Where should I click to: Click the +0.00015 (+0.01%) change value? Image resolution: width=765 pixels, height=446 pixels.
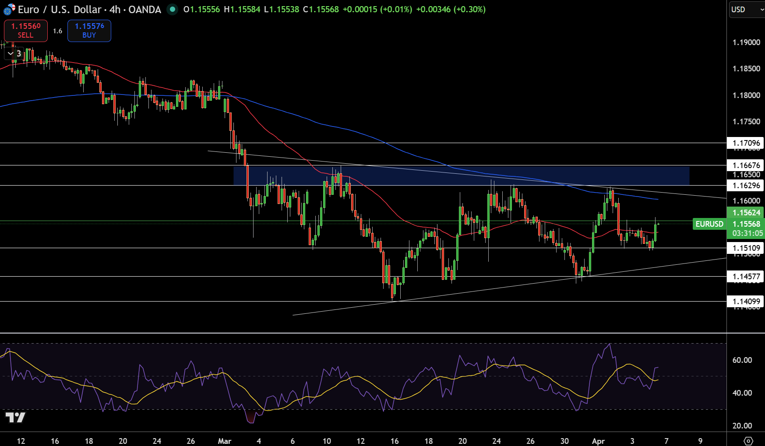click(377, 9)
